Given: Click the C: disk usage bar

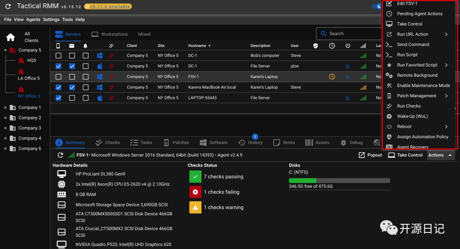Looking at the screenshot, I should [x=339, y=180].
